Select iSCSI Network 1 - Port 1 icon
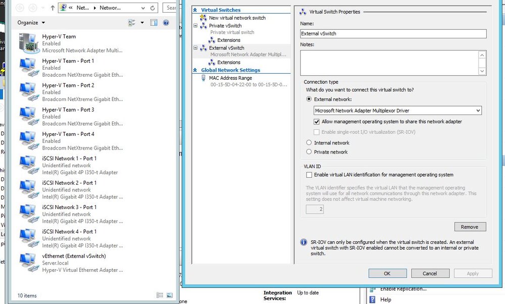The image size is (505, 304). 29,165
